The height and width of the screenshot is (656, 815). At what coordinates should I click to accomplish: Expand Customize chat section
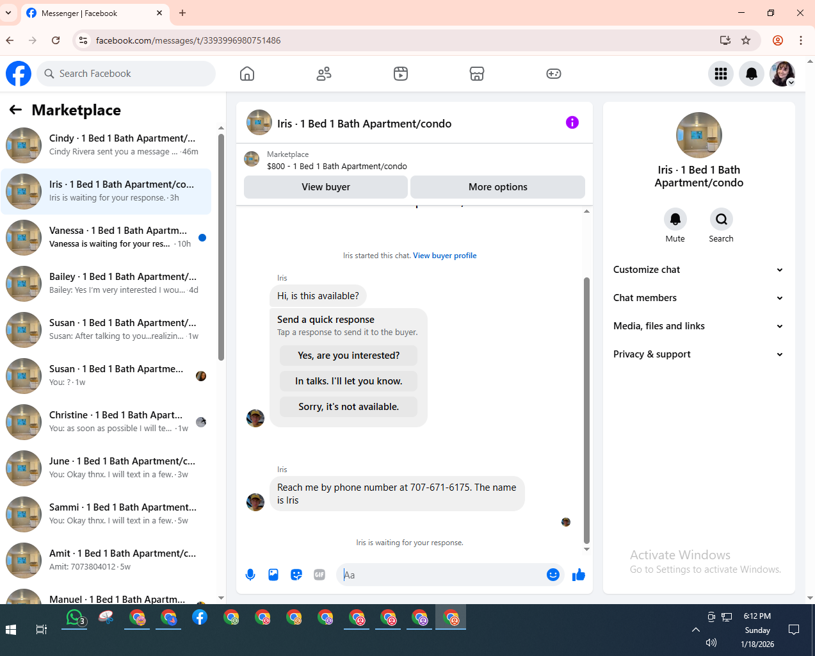(x=698, y=270)
